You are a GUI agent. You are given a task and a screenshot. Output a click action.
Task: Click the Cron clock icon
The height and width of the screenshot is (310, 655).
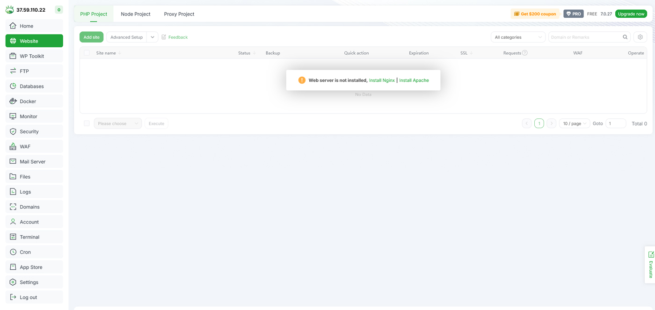[x=13, y=252]
